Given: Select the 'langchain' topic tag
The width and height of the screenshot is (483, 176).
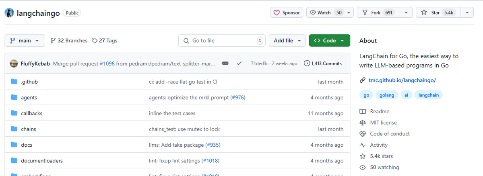Looking at the screenshot, I should coord(429,95).
